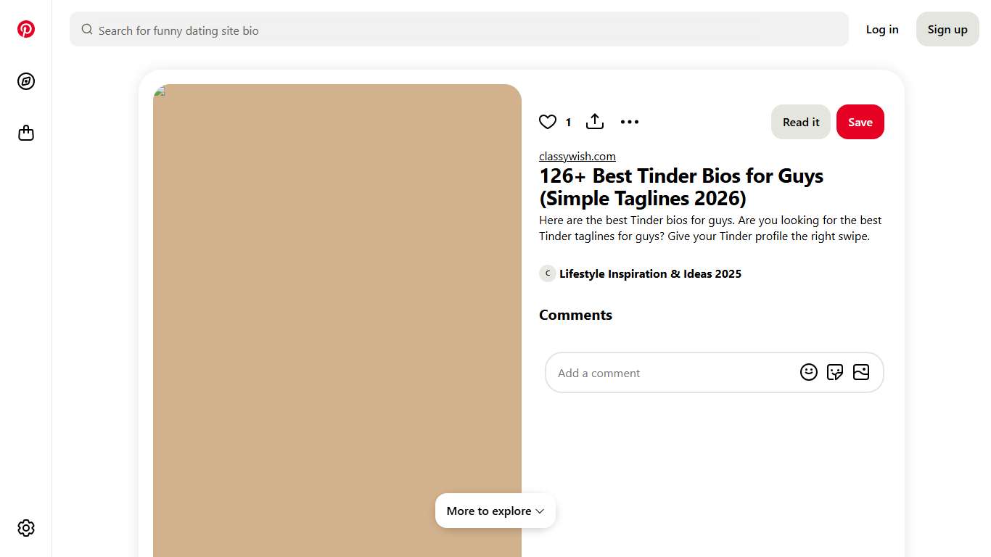991x557 pixels.
Task: Open the emoji picker in the comment box
Action: click(808, 371)
